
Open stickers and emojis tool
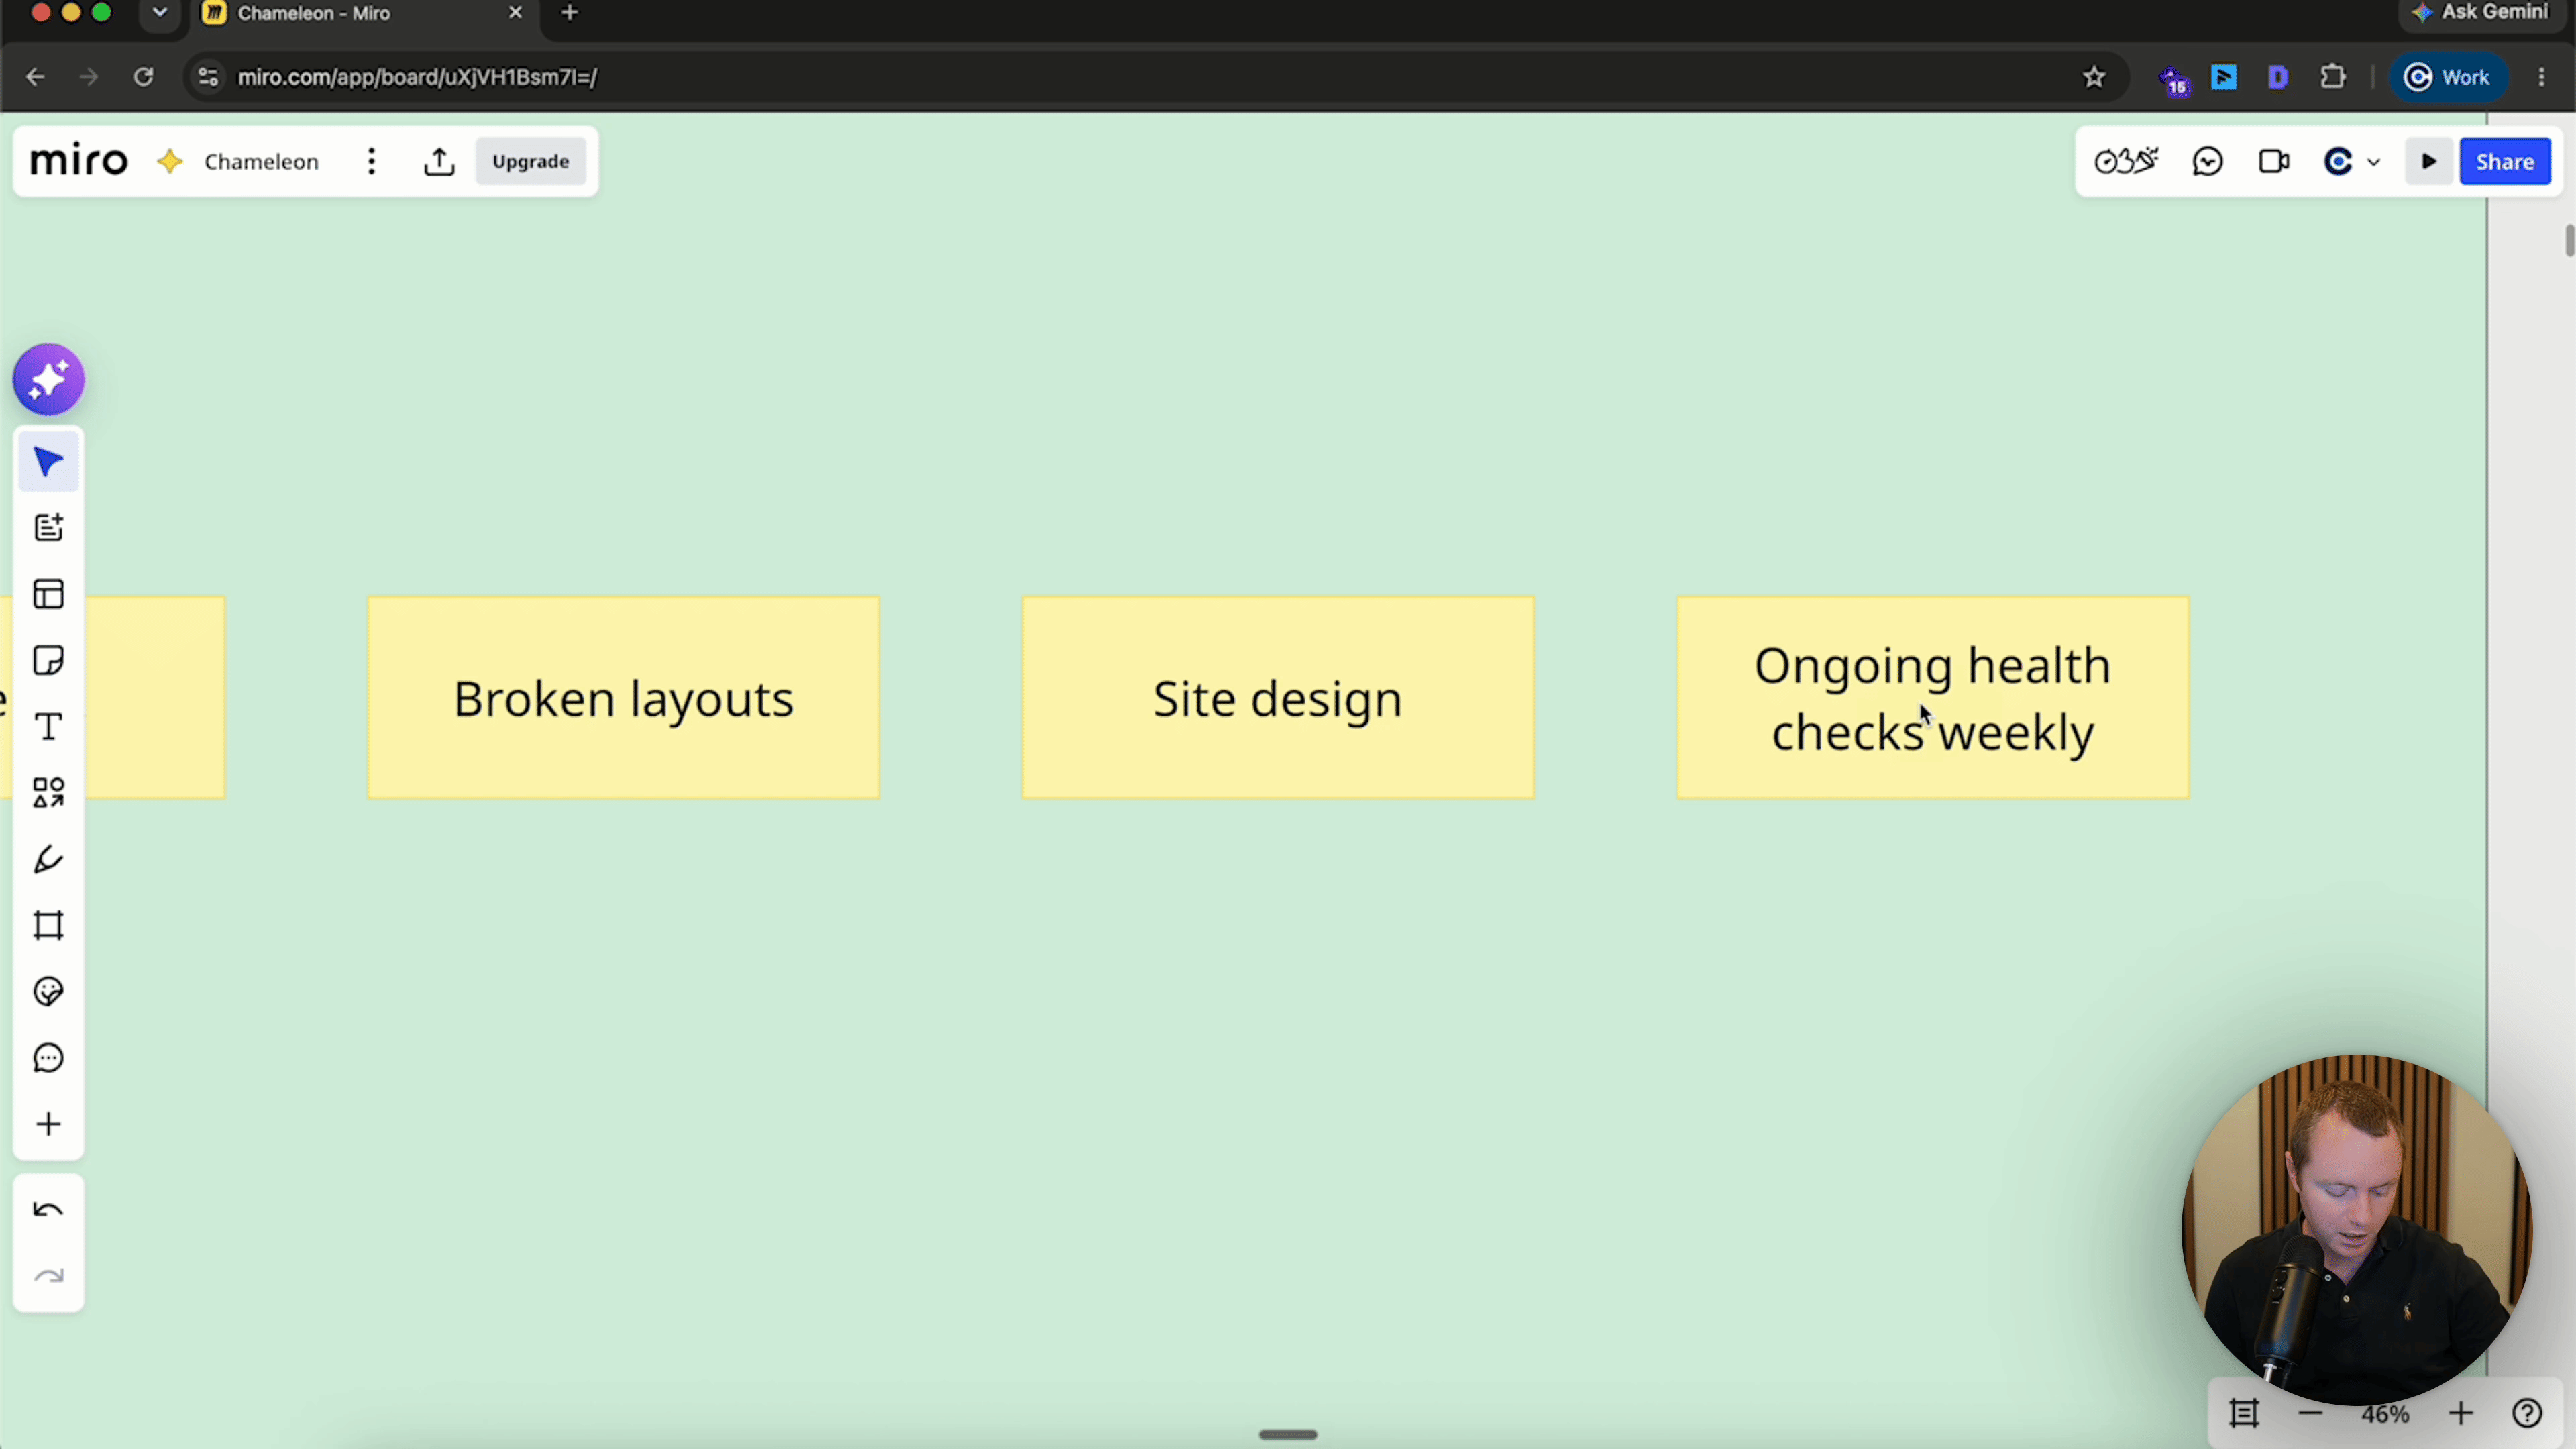(48, 992)
